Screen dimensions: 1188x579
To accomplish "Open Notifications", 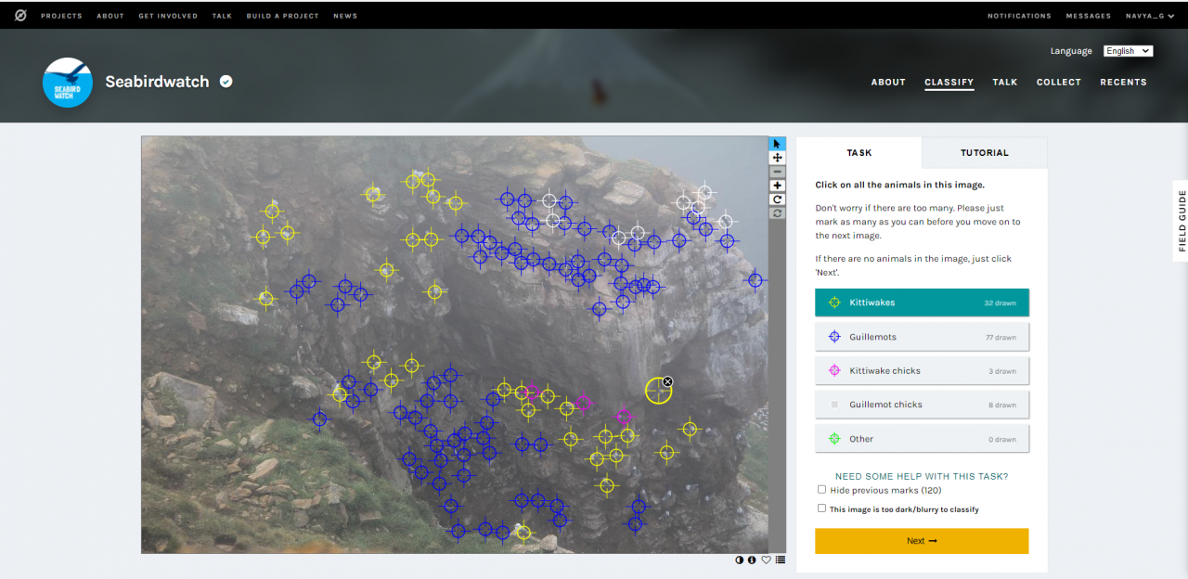I will tap(1019, 16).
